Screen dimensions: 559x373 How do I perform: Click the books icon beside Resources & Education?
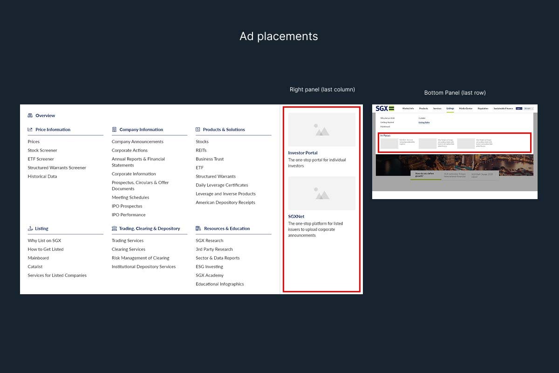click(198, 228)
